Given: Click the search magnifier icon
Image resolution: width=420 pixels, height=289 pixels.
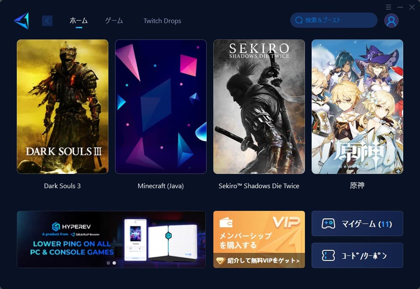Looking at the screenshot, I should [x=299, y=20].
